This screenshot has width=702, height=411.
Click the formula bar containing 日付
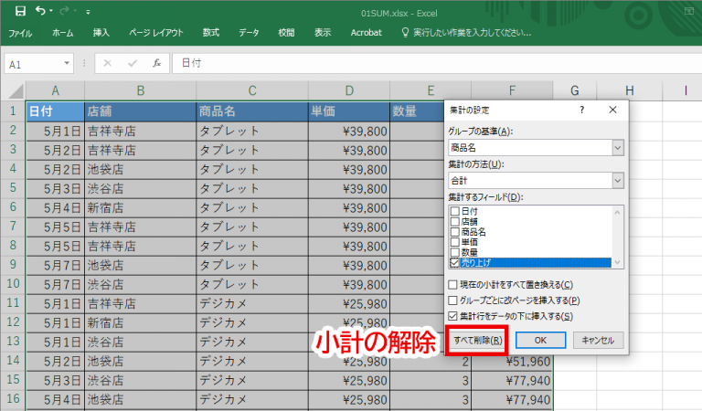[x=437, y=64]
